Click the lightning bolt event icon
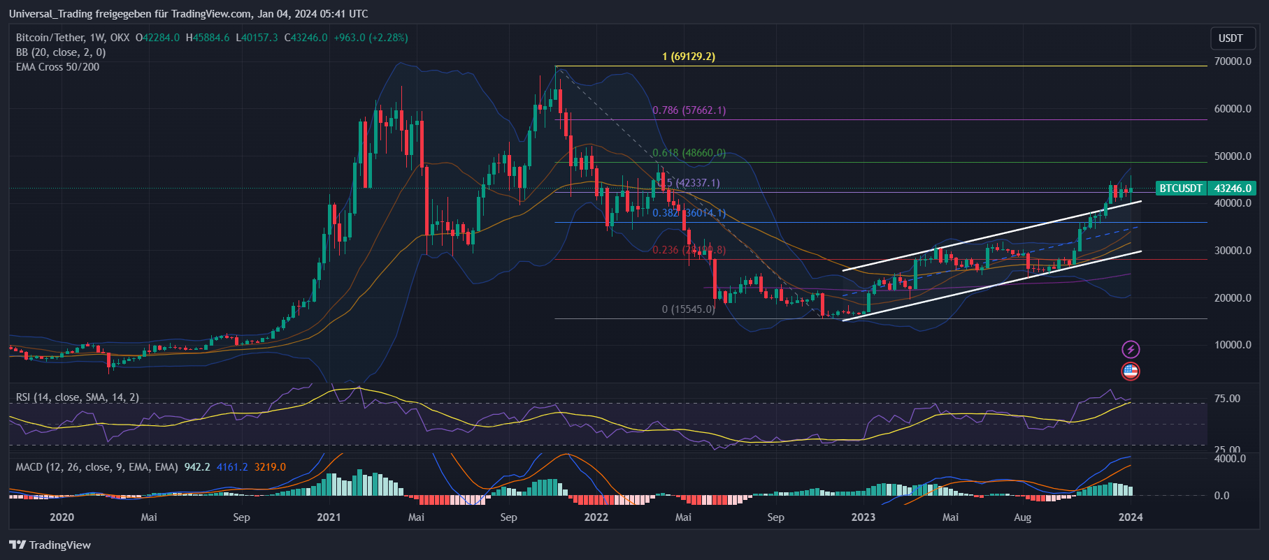 (1131, 349)
